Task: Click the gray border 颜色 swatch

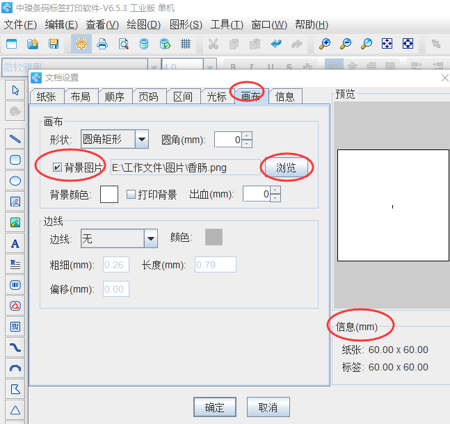Action: 214,237
